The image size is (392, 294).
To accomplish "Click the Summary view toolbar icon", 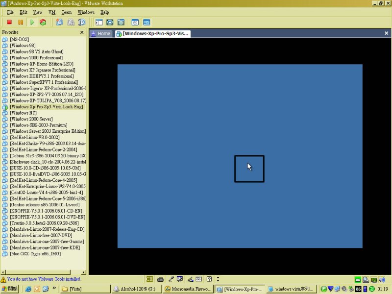I will pyautogui.click(x=135, y=22).
